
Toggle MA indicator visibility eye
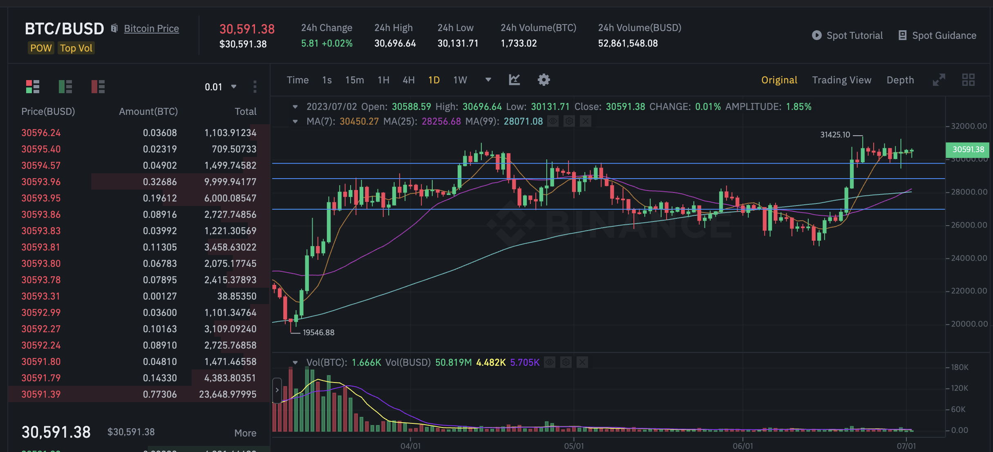coord(553,121)
